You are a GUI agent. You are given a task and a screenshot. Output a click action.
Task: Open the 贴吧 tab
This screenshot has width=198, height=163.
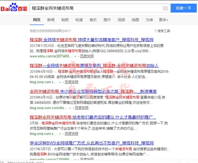(65, 20)
